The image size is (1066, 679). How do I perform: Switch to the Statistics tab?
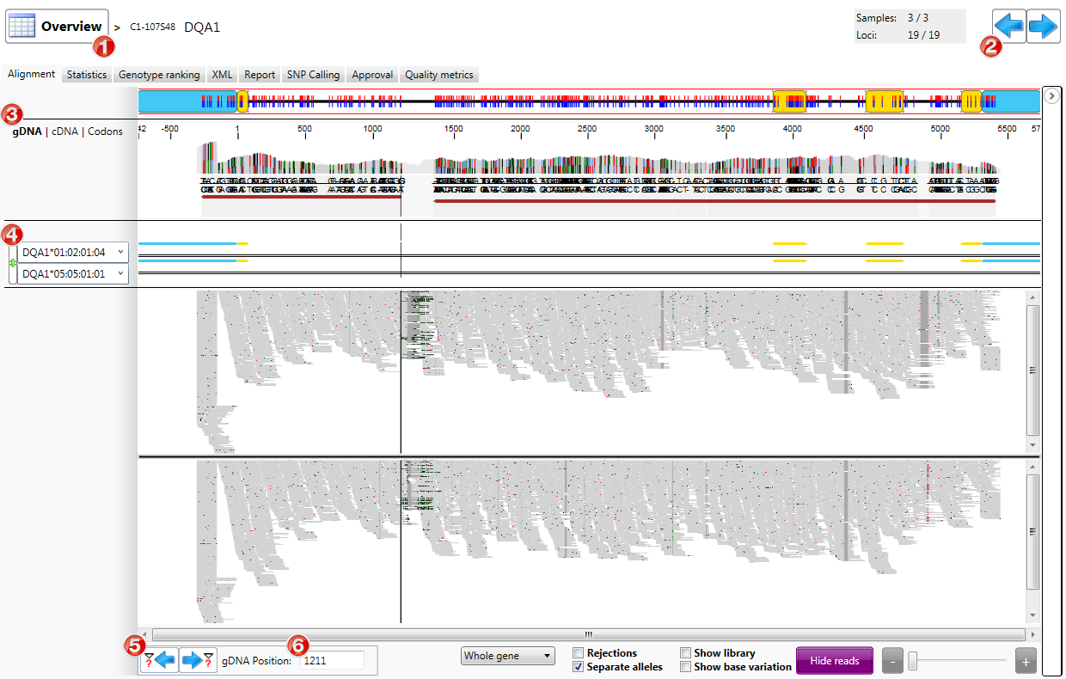click(x=86, y=75)
